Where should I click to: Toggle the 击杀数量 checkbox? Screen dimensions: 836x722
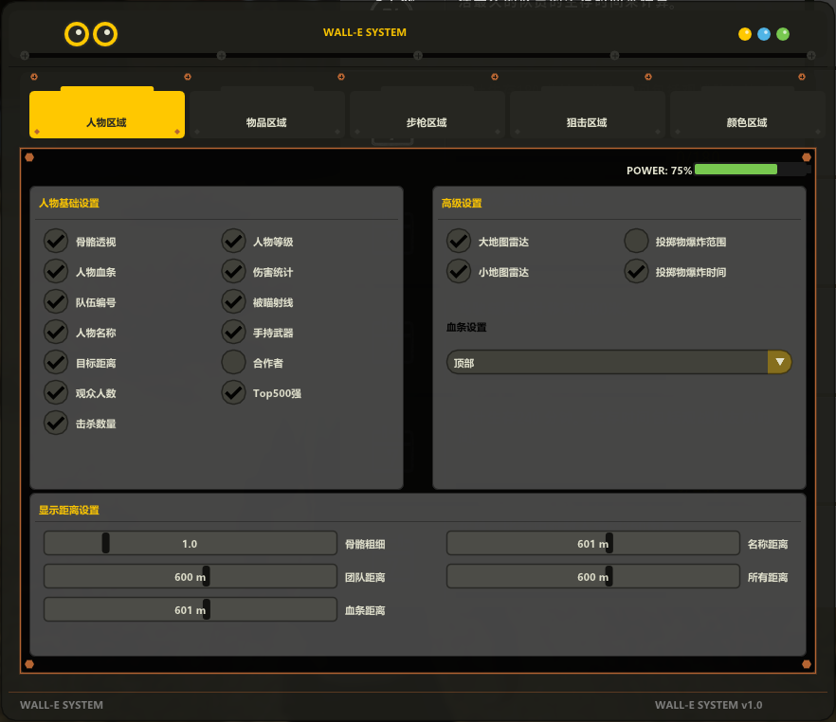point(56,423)
